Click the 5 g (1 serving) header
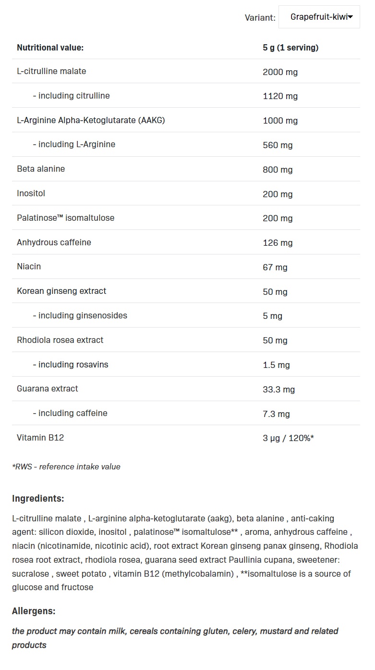 [x=290, y=48]
